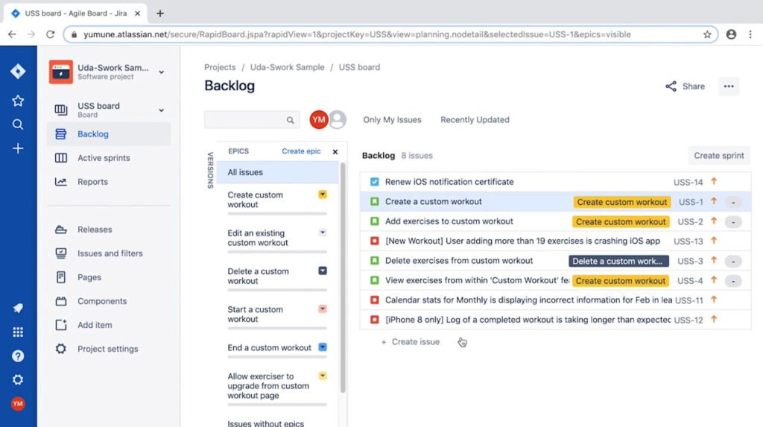Close the Epics panel
The width and height of the screenshot is (763, 427).
tap(335, 152)
